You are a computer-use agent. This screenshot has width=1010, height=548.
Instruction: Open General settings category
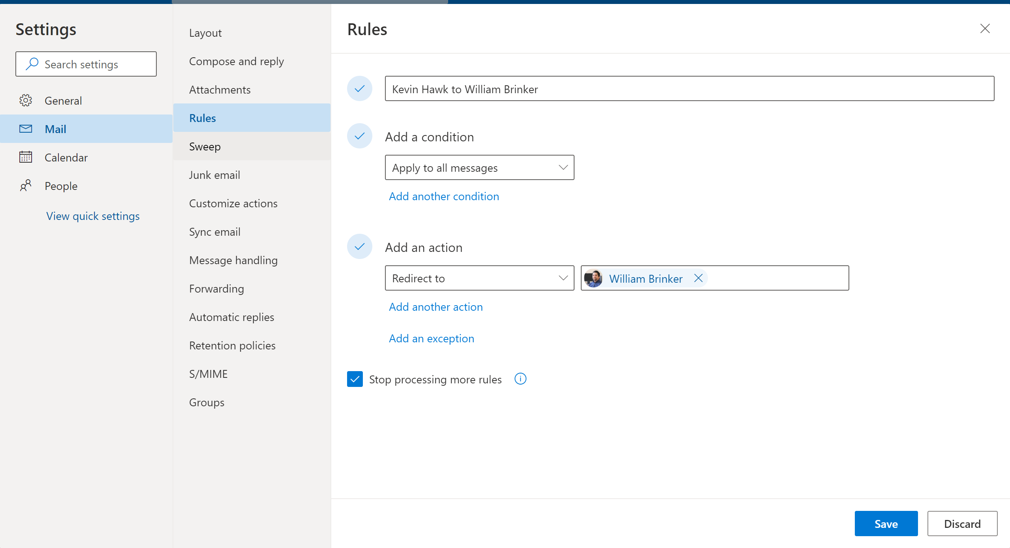[86, 100]
